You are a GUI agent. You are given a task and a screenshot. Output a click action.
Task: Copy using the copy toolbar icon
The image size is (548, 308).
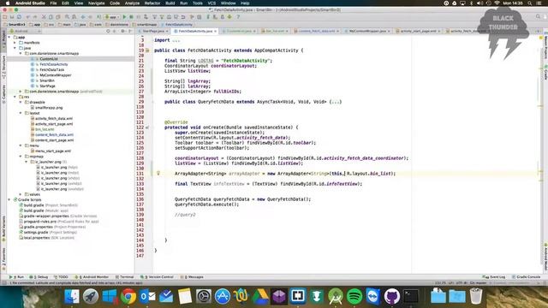pos(51,17)
